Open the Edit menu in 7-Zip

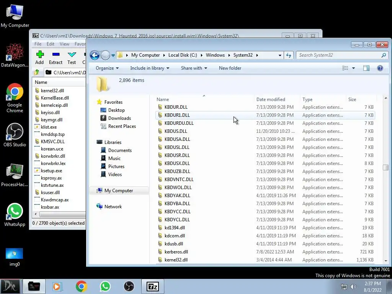pos(51,44)
